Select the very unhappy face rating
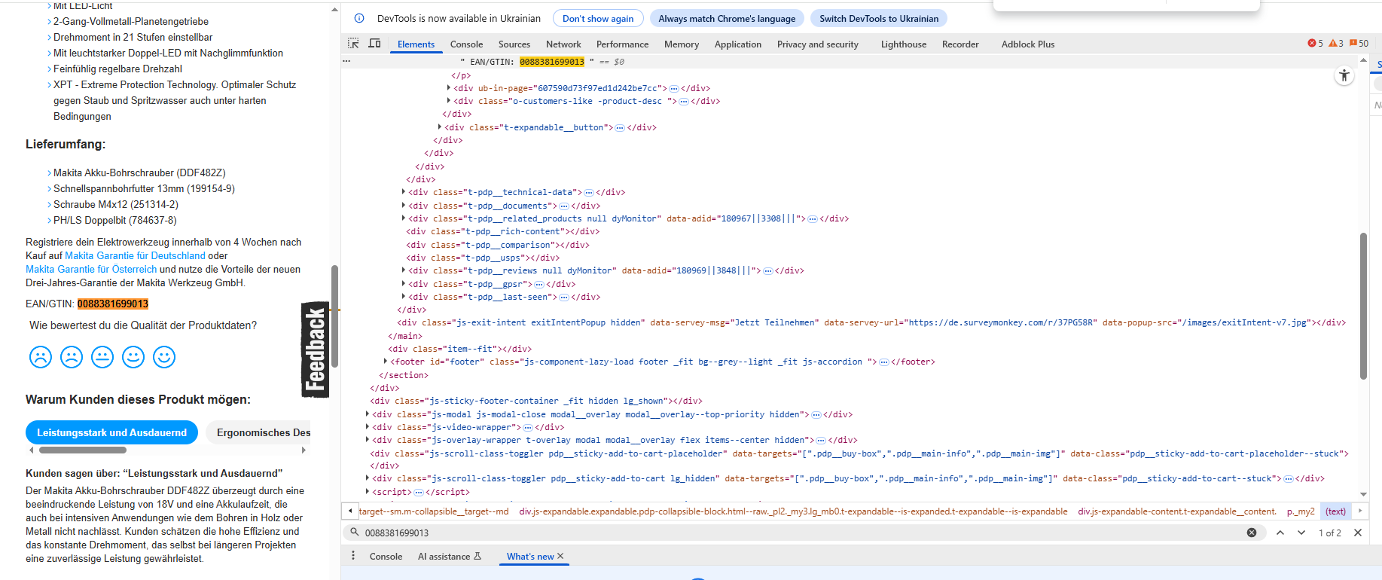 [41, 357]
